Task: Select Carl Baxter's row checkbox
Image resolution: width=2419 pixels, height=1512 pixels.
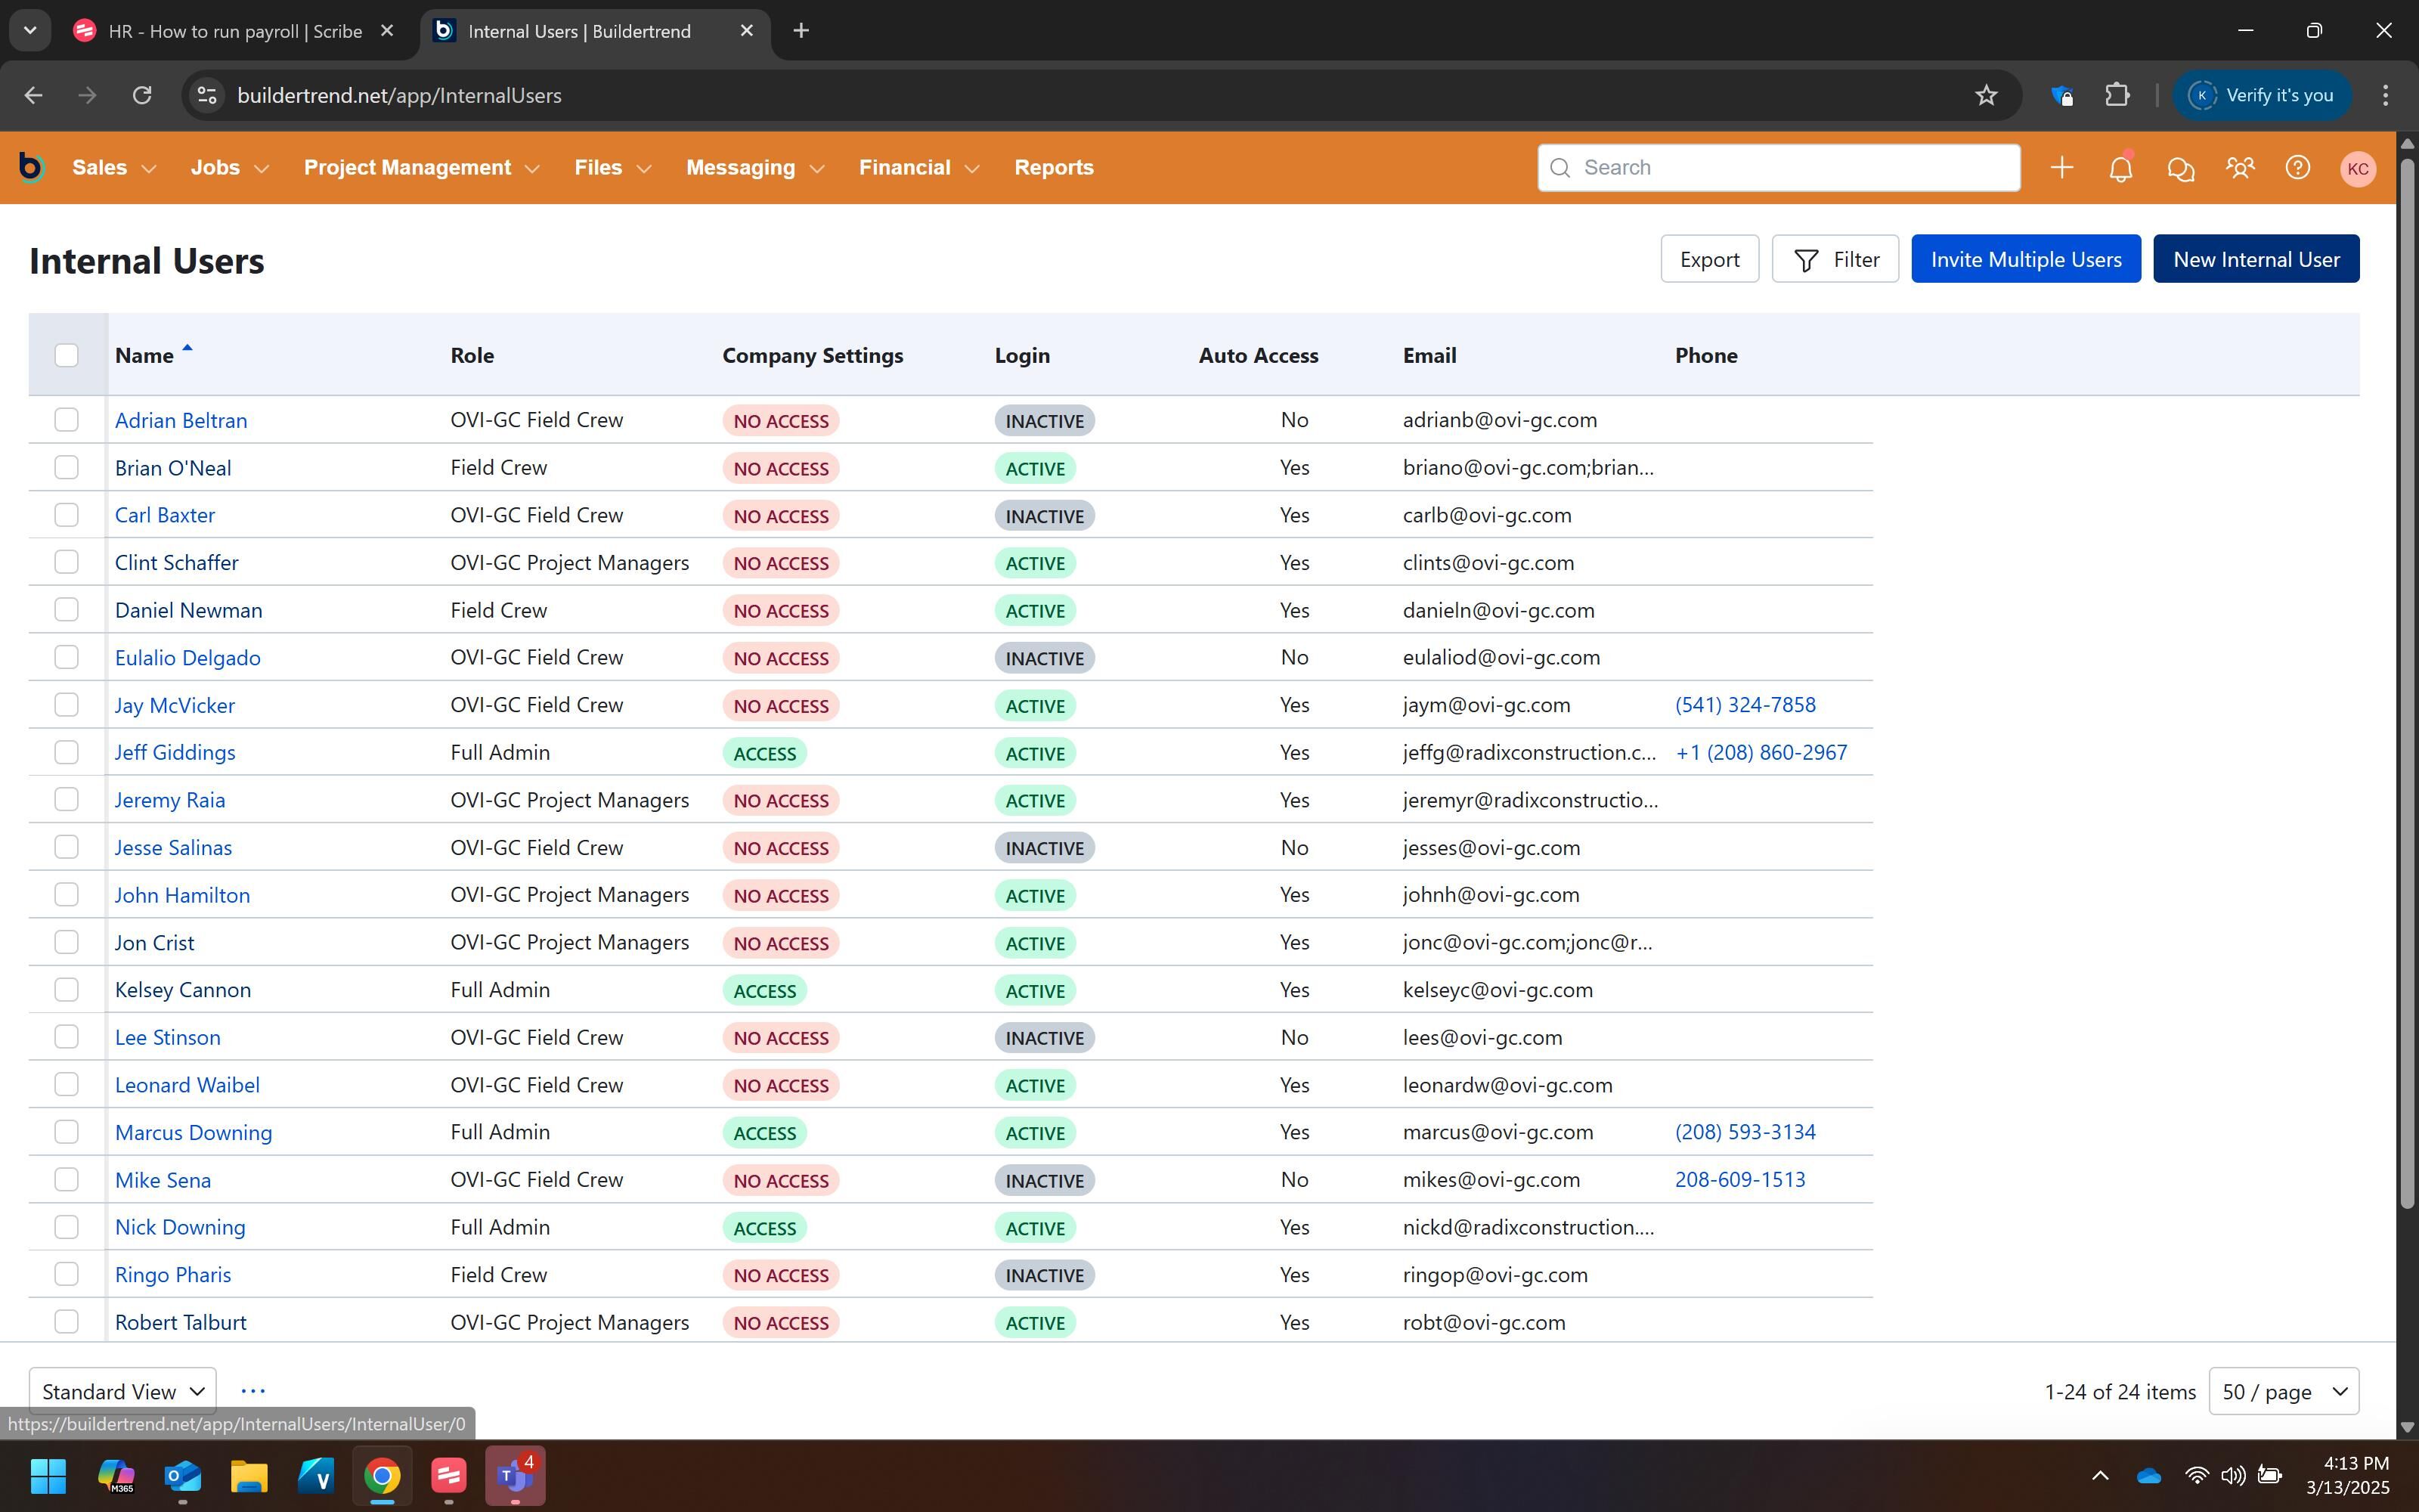Action: point(66,515)
